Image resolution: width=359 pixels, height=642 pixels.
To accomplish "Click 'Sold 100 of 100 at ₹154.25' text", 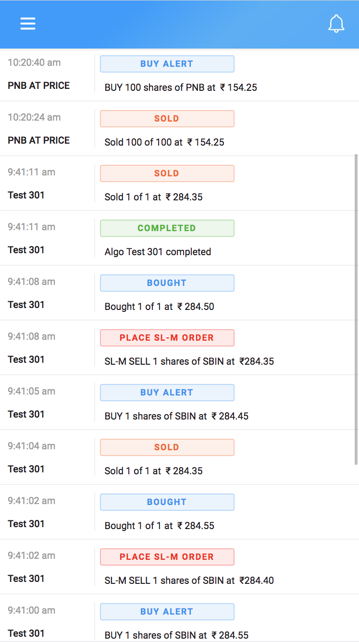I will click(x=164, y=142).
